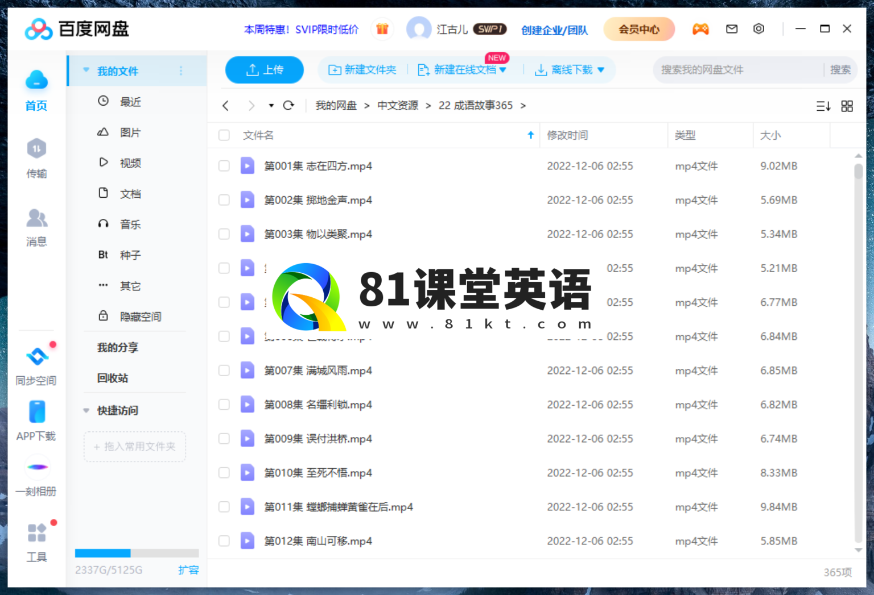This screenshot has width=874, height=595.
Task: Open the 工具 tools icon
Action: pos(36,533)
